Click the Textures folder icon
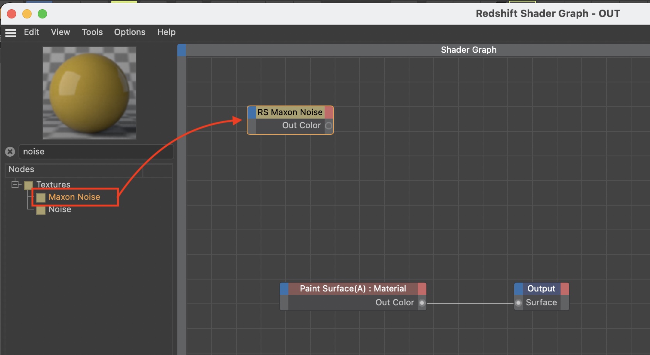650x355 pixels. tap(29, 185)
